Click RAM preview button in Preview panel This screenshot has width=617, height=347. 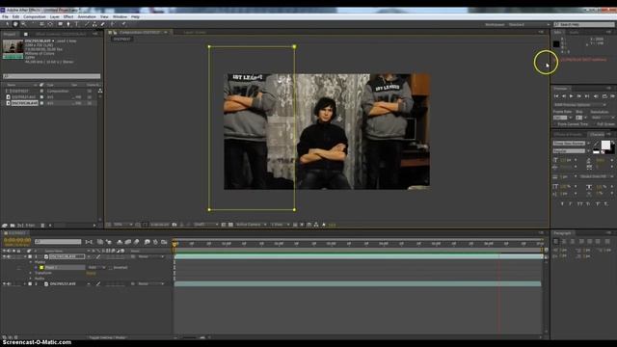[x=613, y=96]
